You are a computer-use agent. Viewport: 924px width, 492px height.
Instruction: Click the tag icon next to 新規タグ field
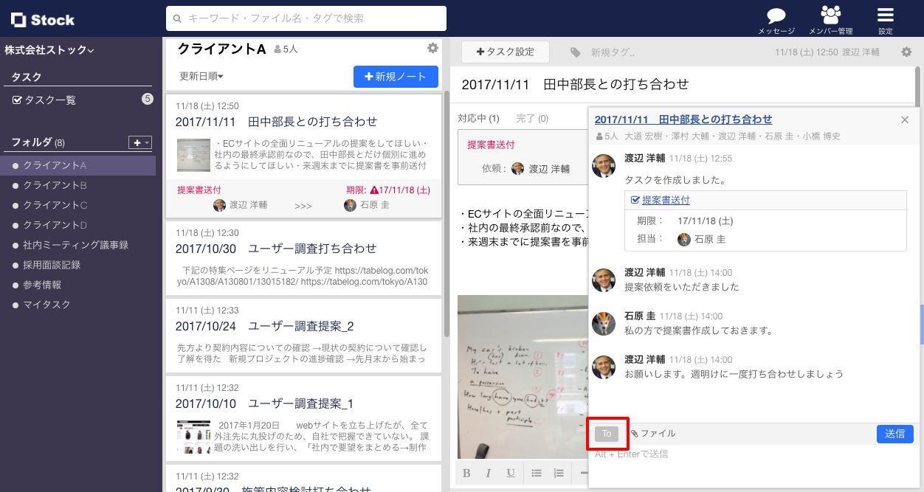pos(576,52)
